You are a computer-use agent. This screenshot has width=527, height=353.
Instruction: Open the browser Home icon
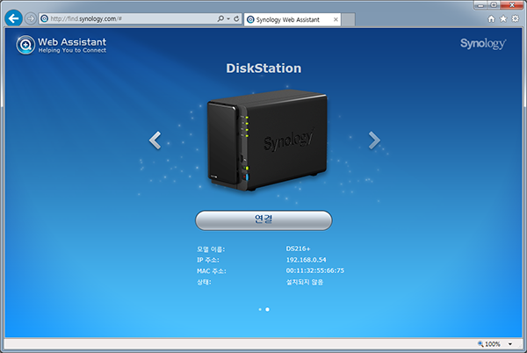491,18
